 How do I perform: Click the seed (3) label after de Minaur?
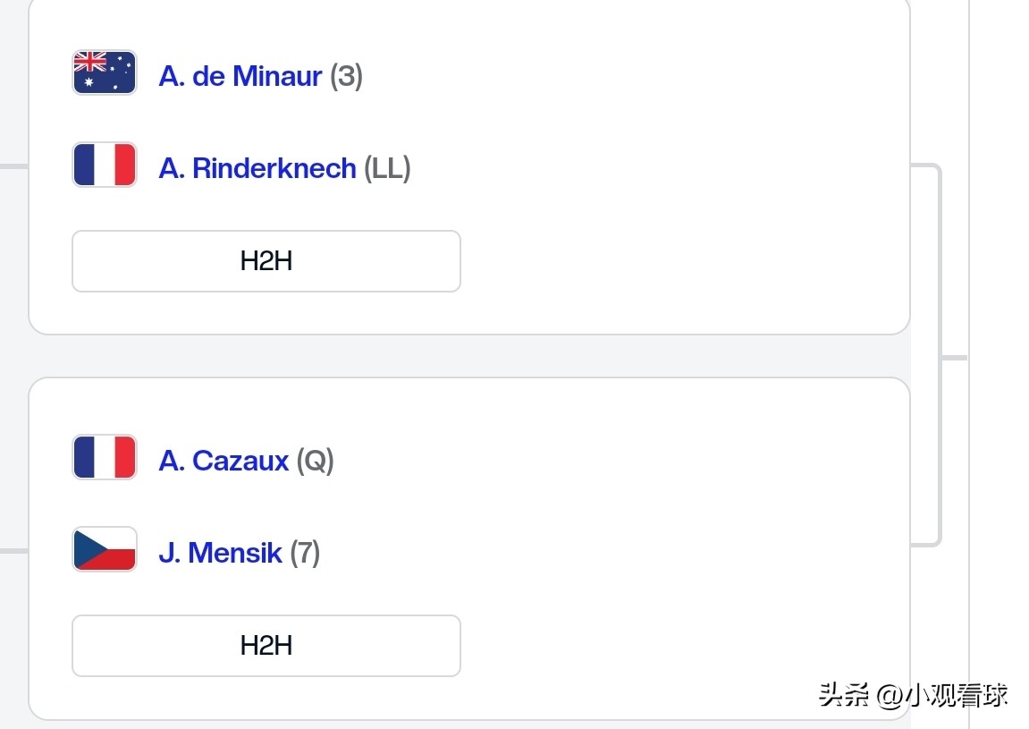coord(346,76)
